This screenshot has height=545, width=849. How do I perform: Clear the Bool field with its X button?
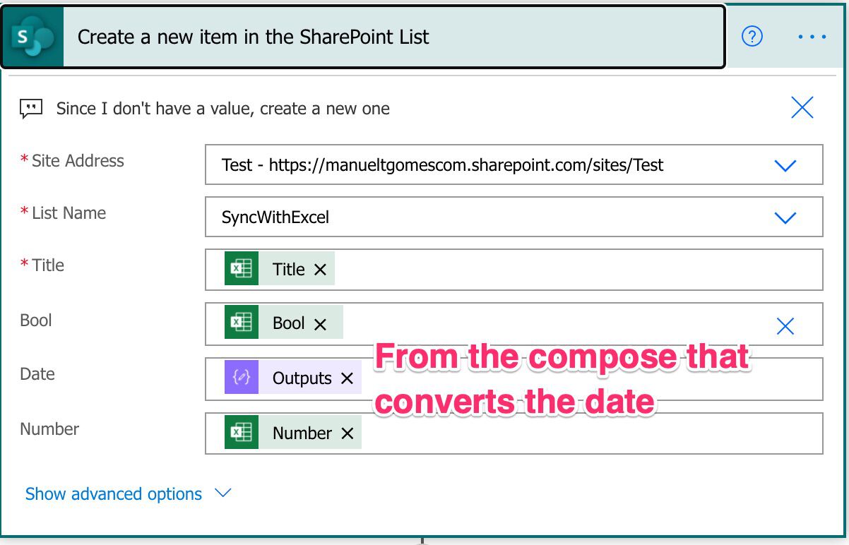pos(785,326)
